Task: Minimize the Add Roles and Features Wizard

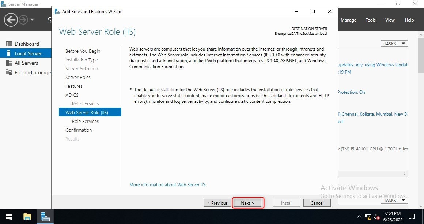Action: click(297, 11)
